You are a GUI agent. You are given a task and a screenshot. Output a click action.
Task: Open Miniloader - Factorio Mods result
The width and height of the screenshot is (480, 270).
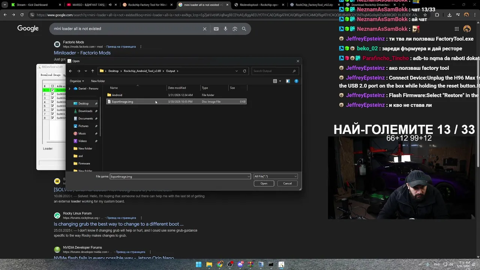tap(82, 53)
